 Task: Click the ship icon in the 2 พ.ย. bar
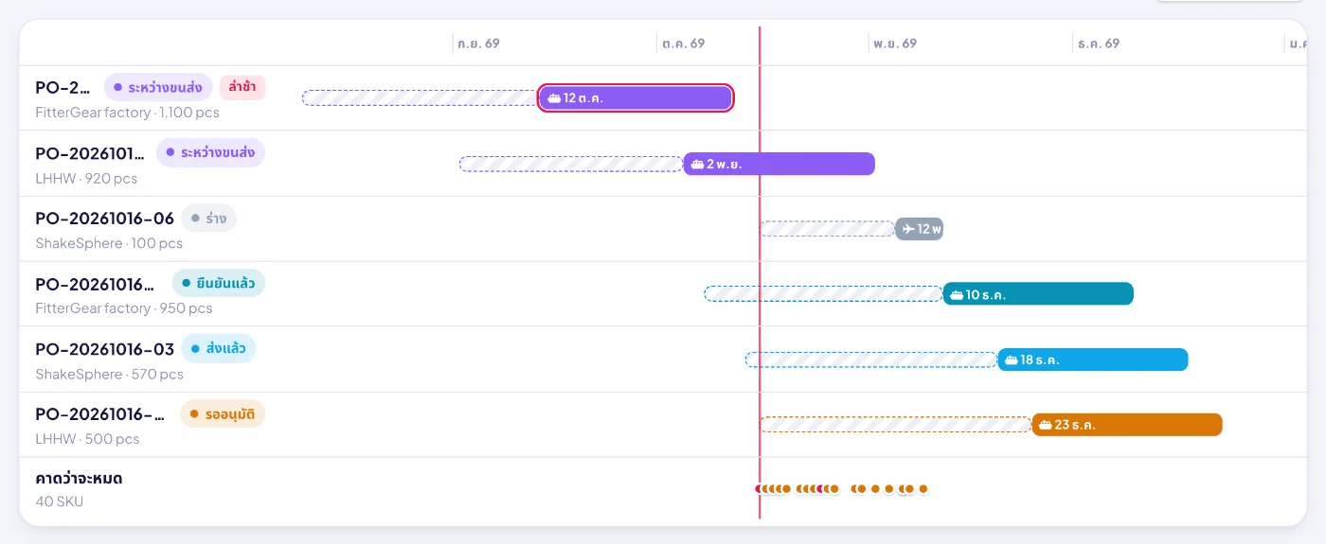697,164
